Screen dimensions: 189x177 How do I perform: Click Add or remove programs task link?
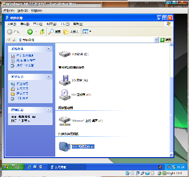[26, 61]
